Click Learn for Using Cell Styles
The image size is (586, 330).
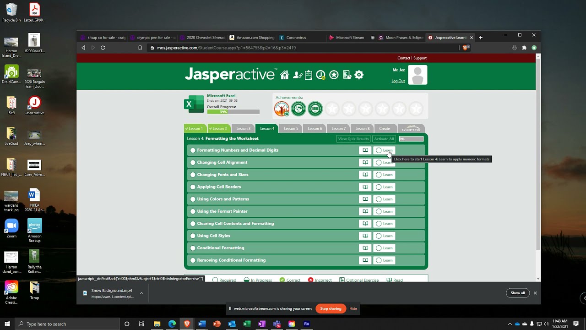point(384,236)
